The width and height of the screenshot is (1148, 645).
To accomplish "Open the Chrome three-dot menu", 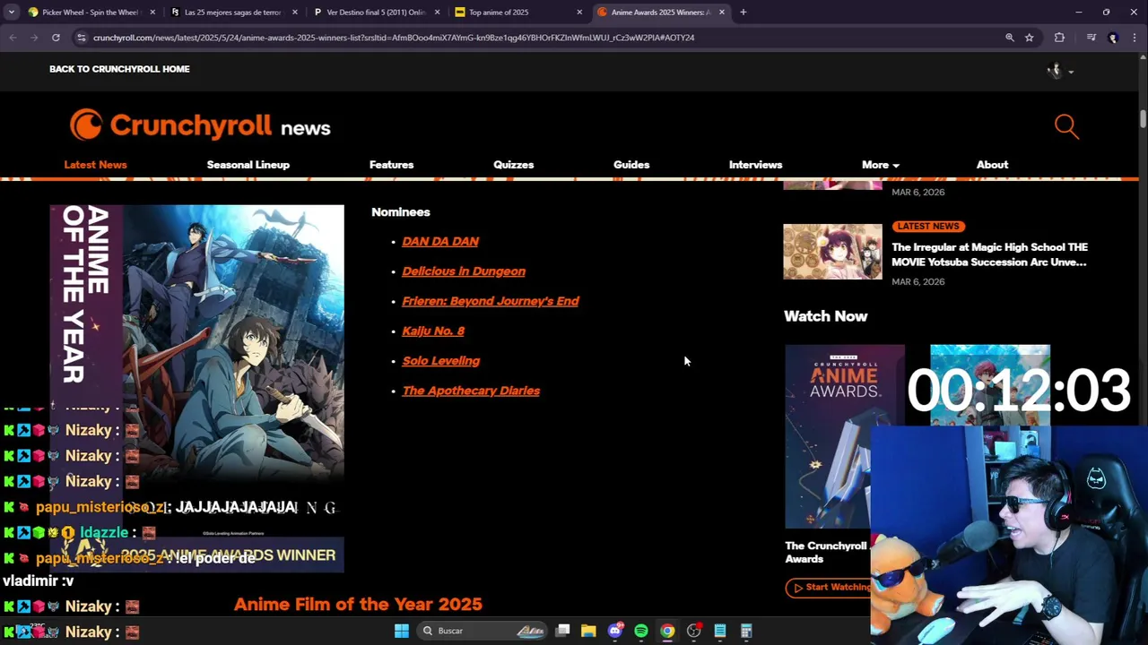I will point(1135,38).
